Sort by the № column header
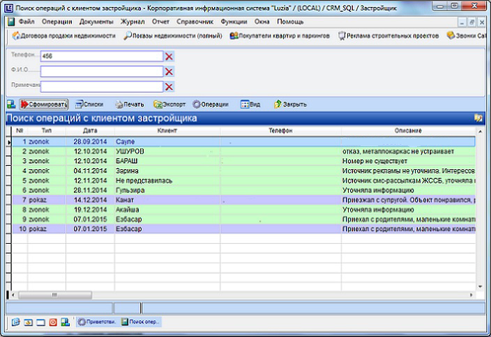This screenshot has width=491, height=337. coord(20,131)
